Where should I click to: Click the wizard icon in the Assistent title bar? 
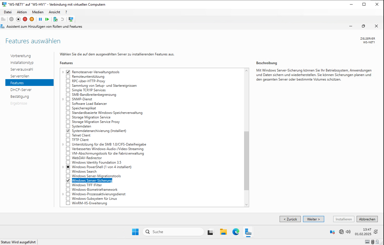[x=3, y=26]
